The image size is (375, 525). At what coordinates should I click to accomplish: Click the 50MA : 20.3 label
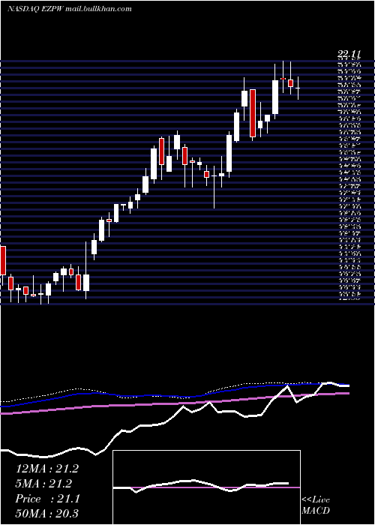click(x=47, y=513)
